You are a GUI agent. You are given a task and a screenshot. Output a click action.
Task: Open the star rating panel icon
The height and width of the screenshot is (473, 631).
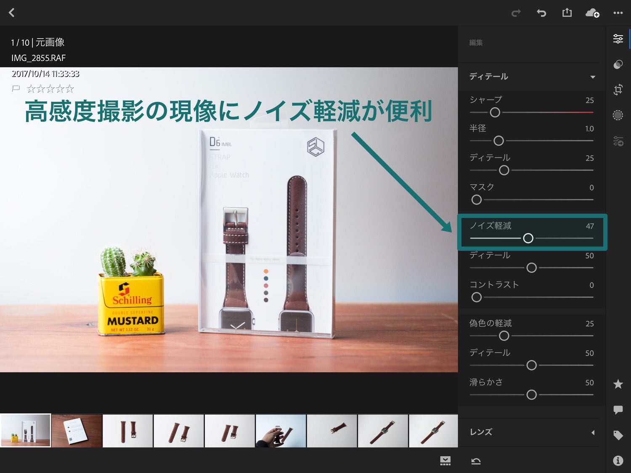618,384
